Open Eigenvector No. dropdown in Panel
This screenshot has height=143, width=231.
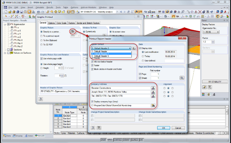coord(218,32)
